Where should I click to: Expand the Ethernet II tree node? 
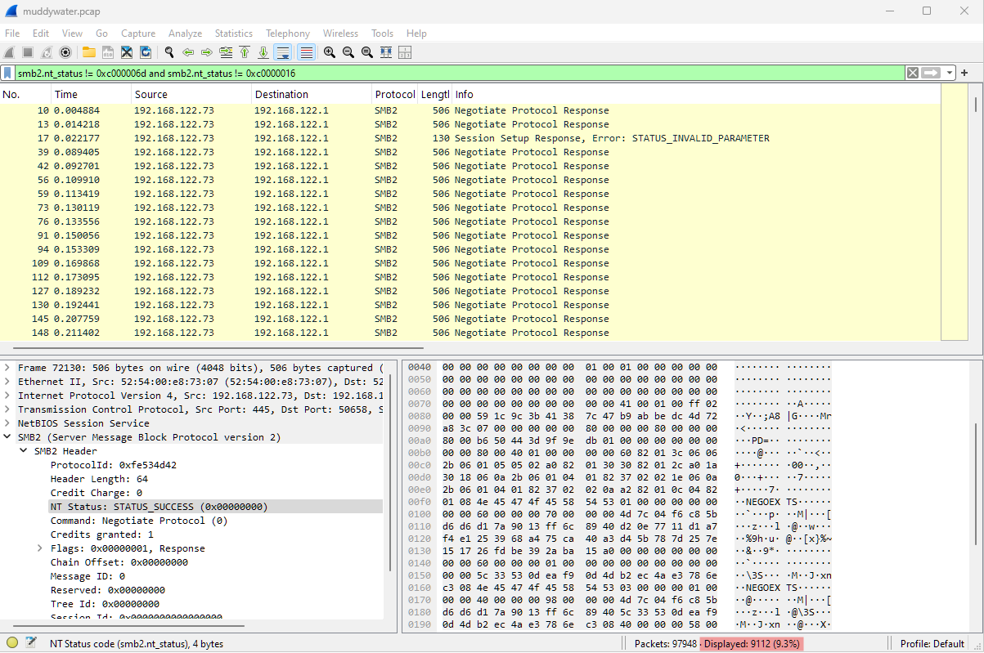point(7,382)
